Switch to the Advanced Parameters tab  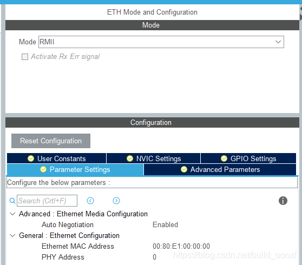[220, 170]
